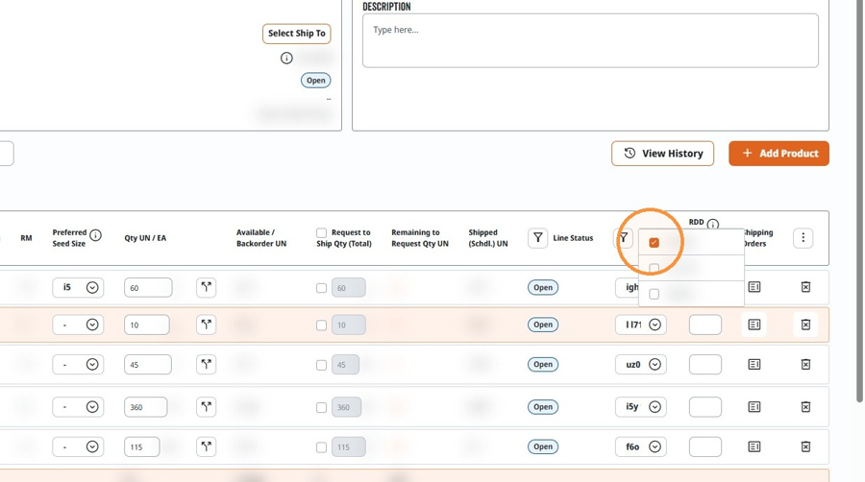
Task: Click the Description text area
Action: (590, 40)
